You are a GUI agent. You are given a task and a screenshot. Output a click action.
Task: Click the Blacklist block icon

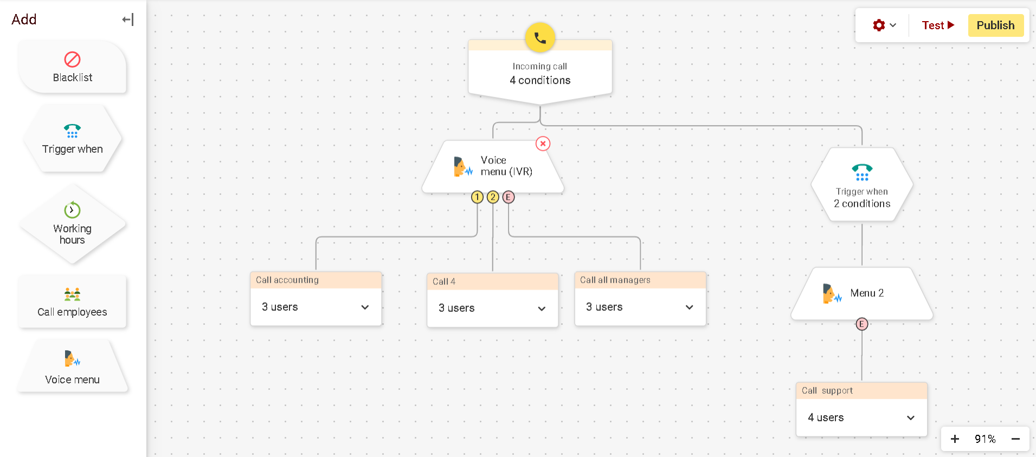[x=72, y=60]
